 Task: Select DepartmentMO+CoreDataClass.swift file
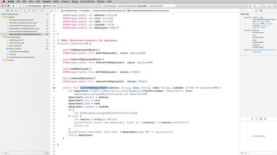pyautogui.click(x=23, y=31)
